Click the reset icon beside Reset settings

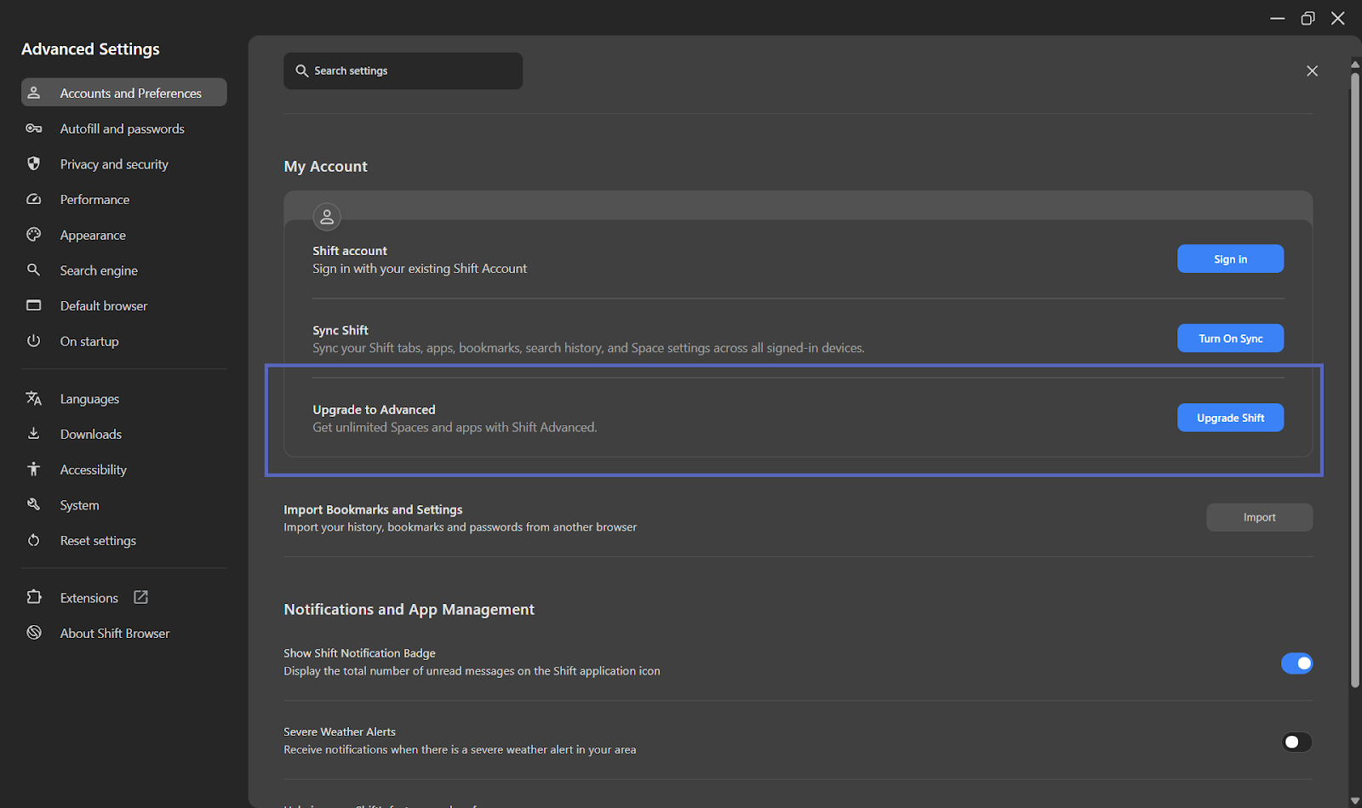click(34, 540)
